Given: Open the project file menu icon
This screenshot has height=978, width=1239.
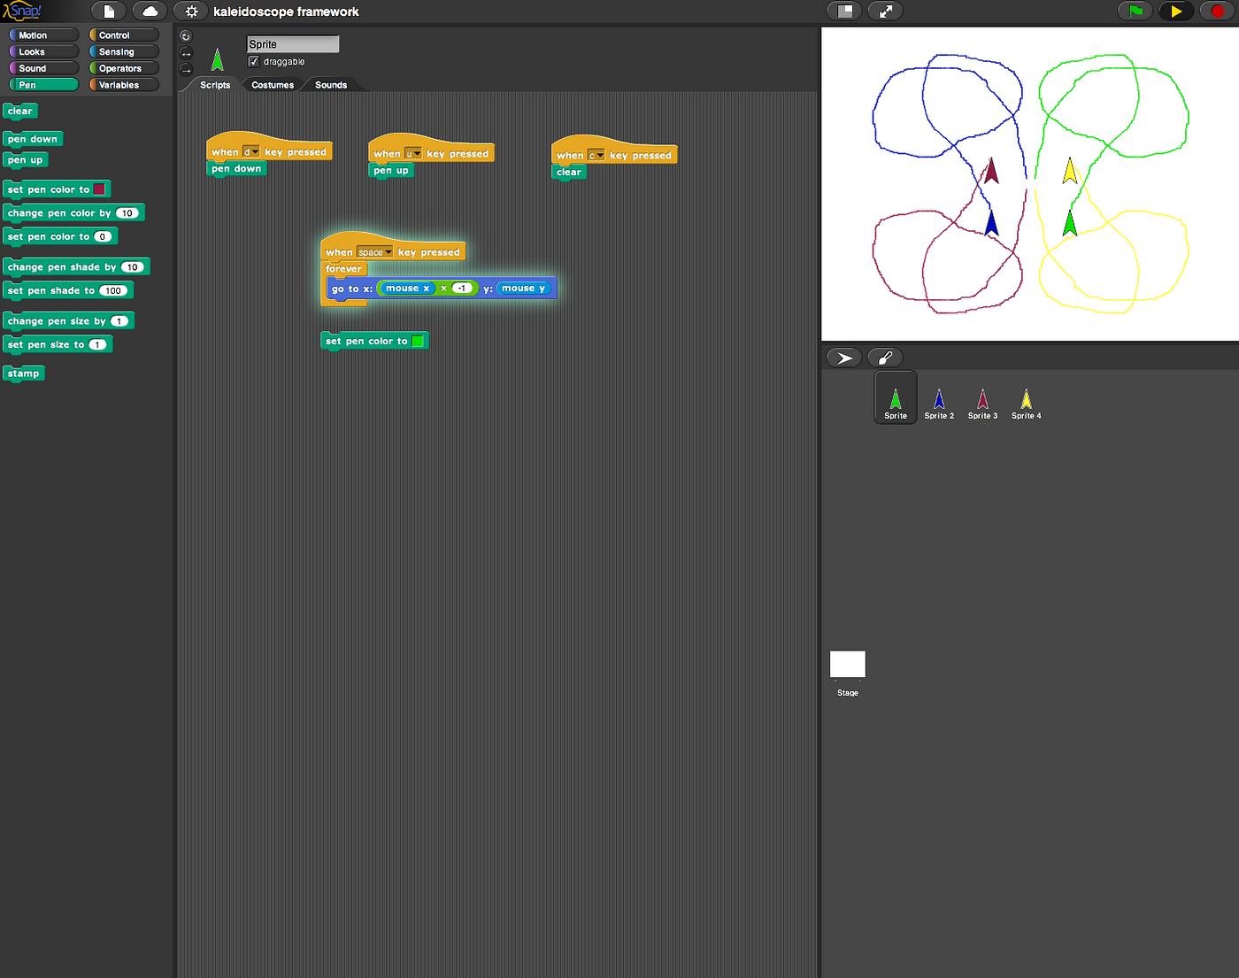Looking at the screenshot, I should tap(109, 12).
